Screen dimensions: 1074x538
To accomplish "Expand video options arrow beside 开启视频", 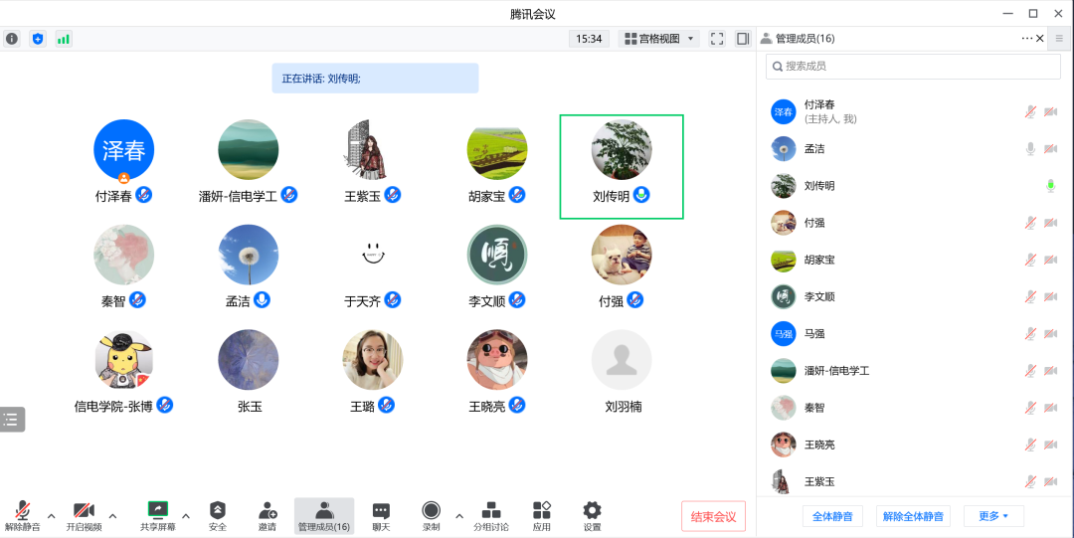I will click(113, 516).
